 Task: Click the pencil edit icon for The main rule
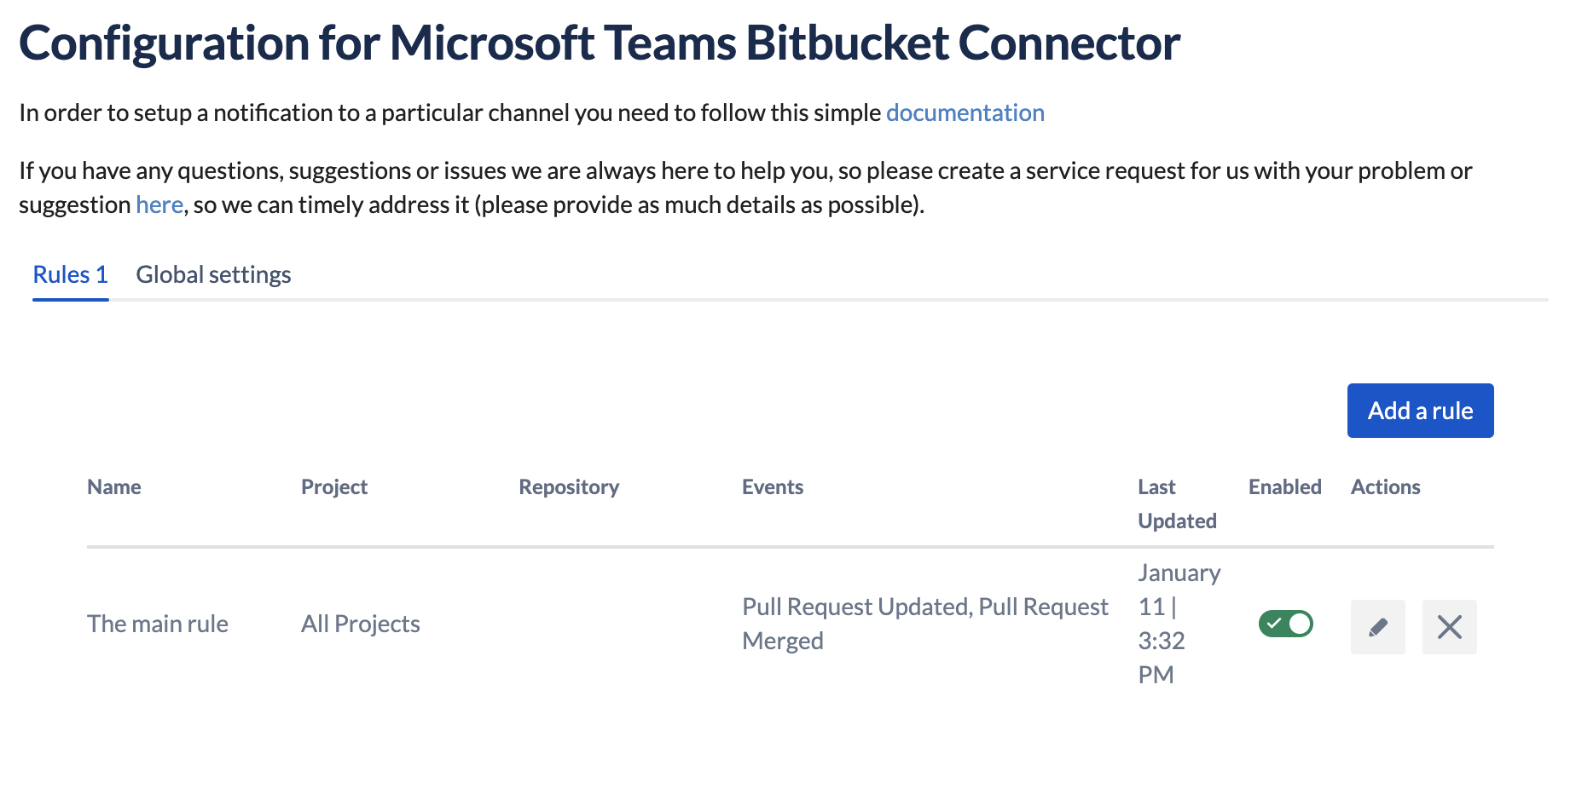point(1377,627)
